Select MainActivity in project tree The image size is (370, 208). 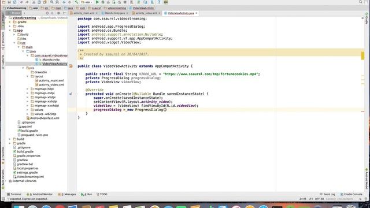click(51, 60)
